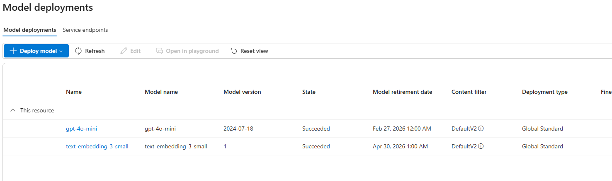This screenshot has height=181, width=612.
Task: Click the Reset view undo icon
Action: (x=234, y=51)
